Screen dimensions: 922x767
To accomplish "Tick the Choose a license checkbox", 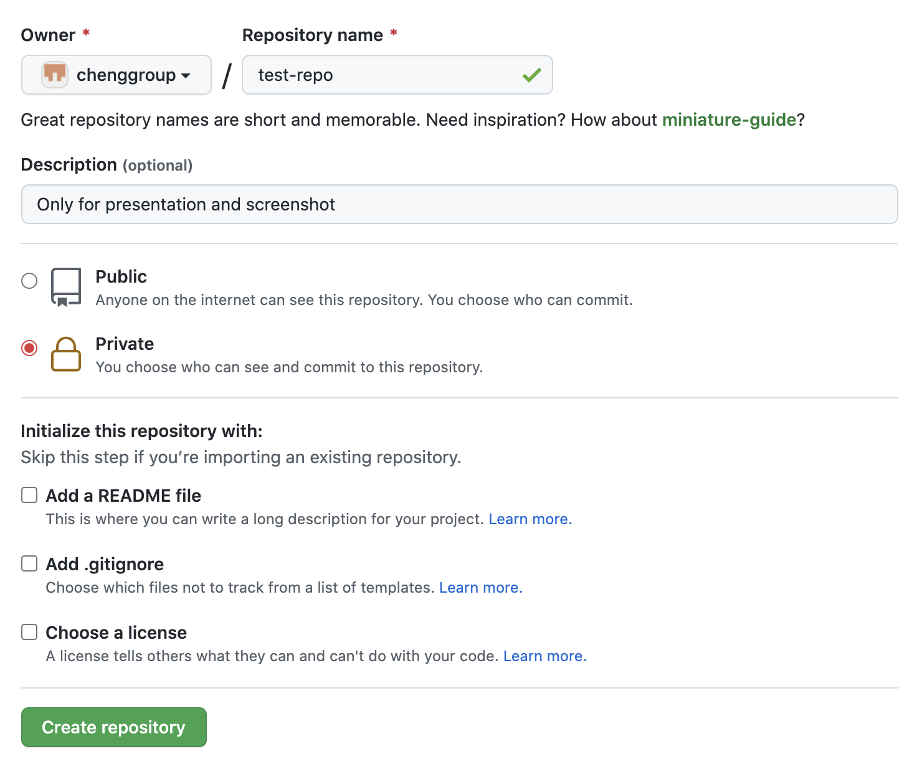I will pyautogui.click(x=29, y=633).
